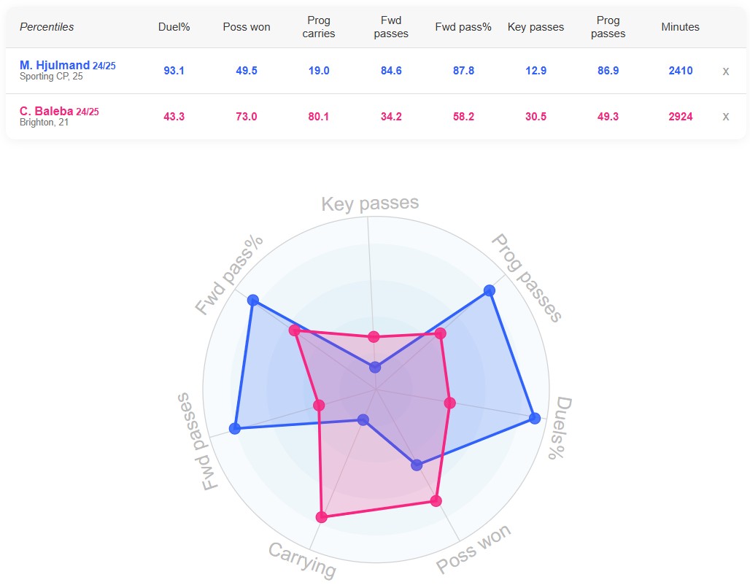Open M. Hjulmand player name link
750x585 pixels.
55,66
